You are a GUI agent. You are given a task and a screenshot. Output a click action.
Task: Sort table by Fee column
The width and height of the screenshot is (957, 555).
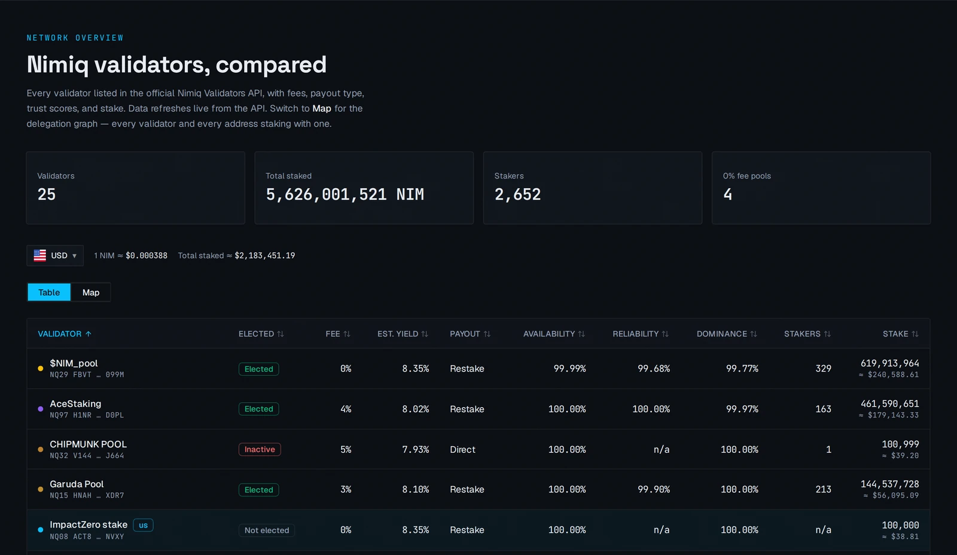pos(338,334)
